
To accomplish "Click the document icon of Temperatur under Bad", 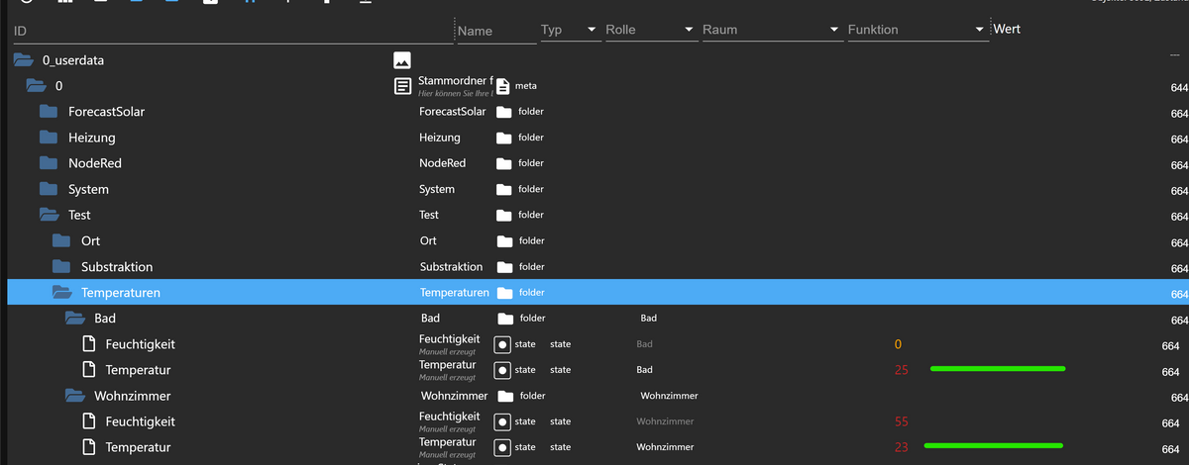I will 87,370.
